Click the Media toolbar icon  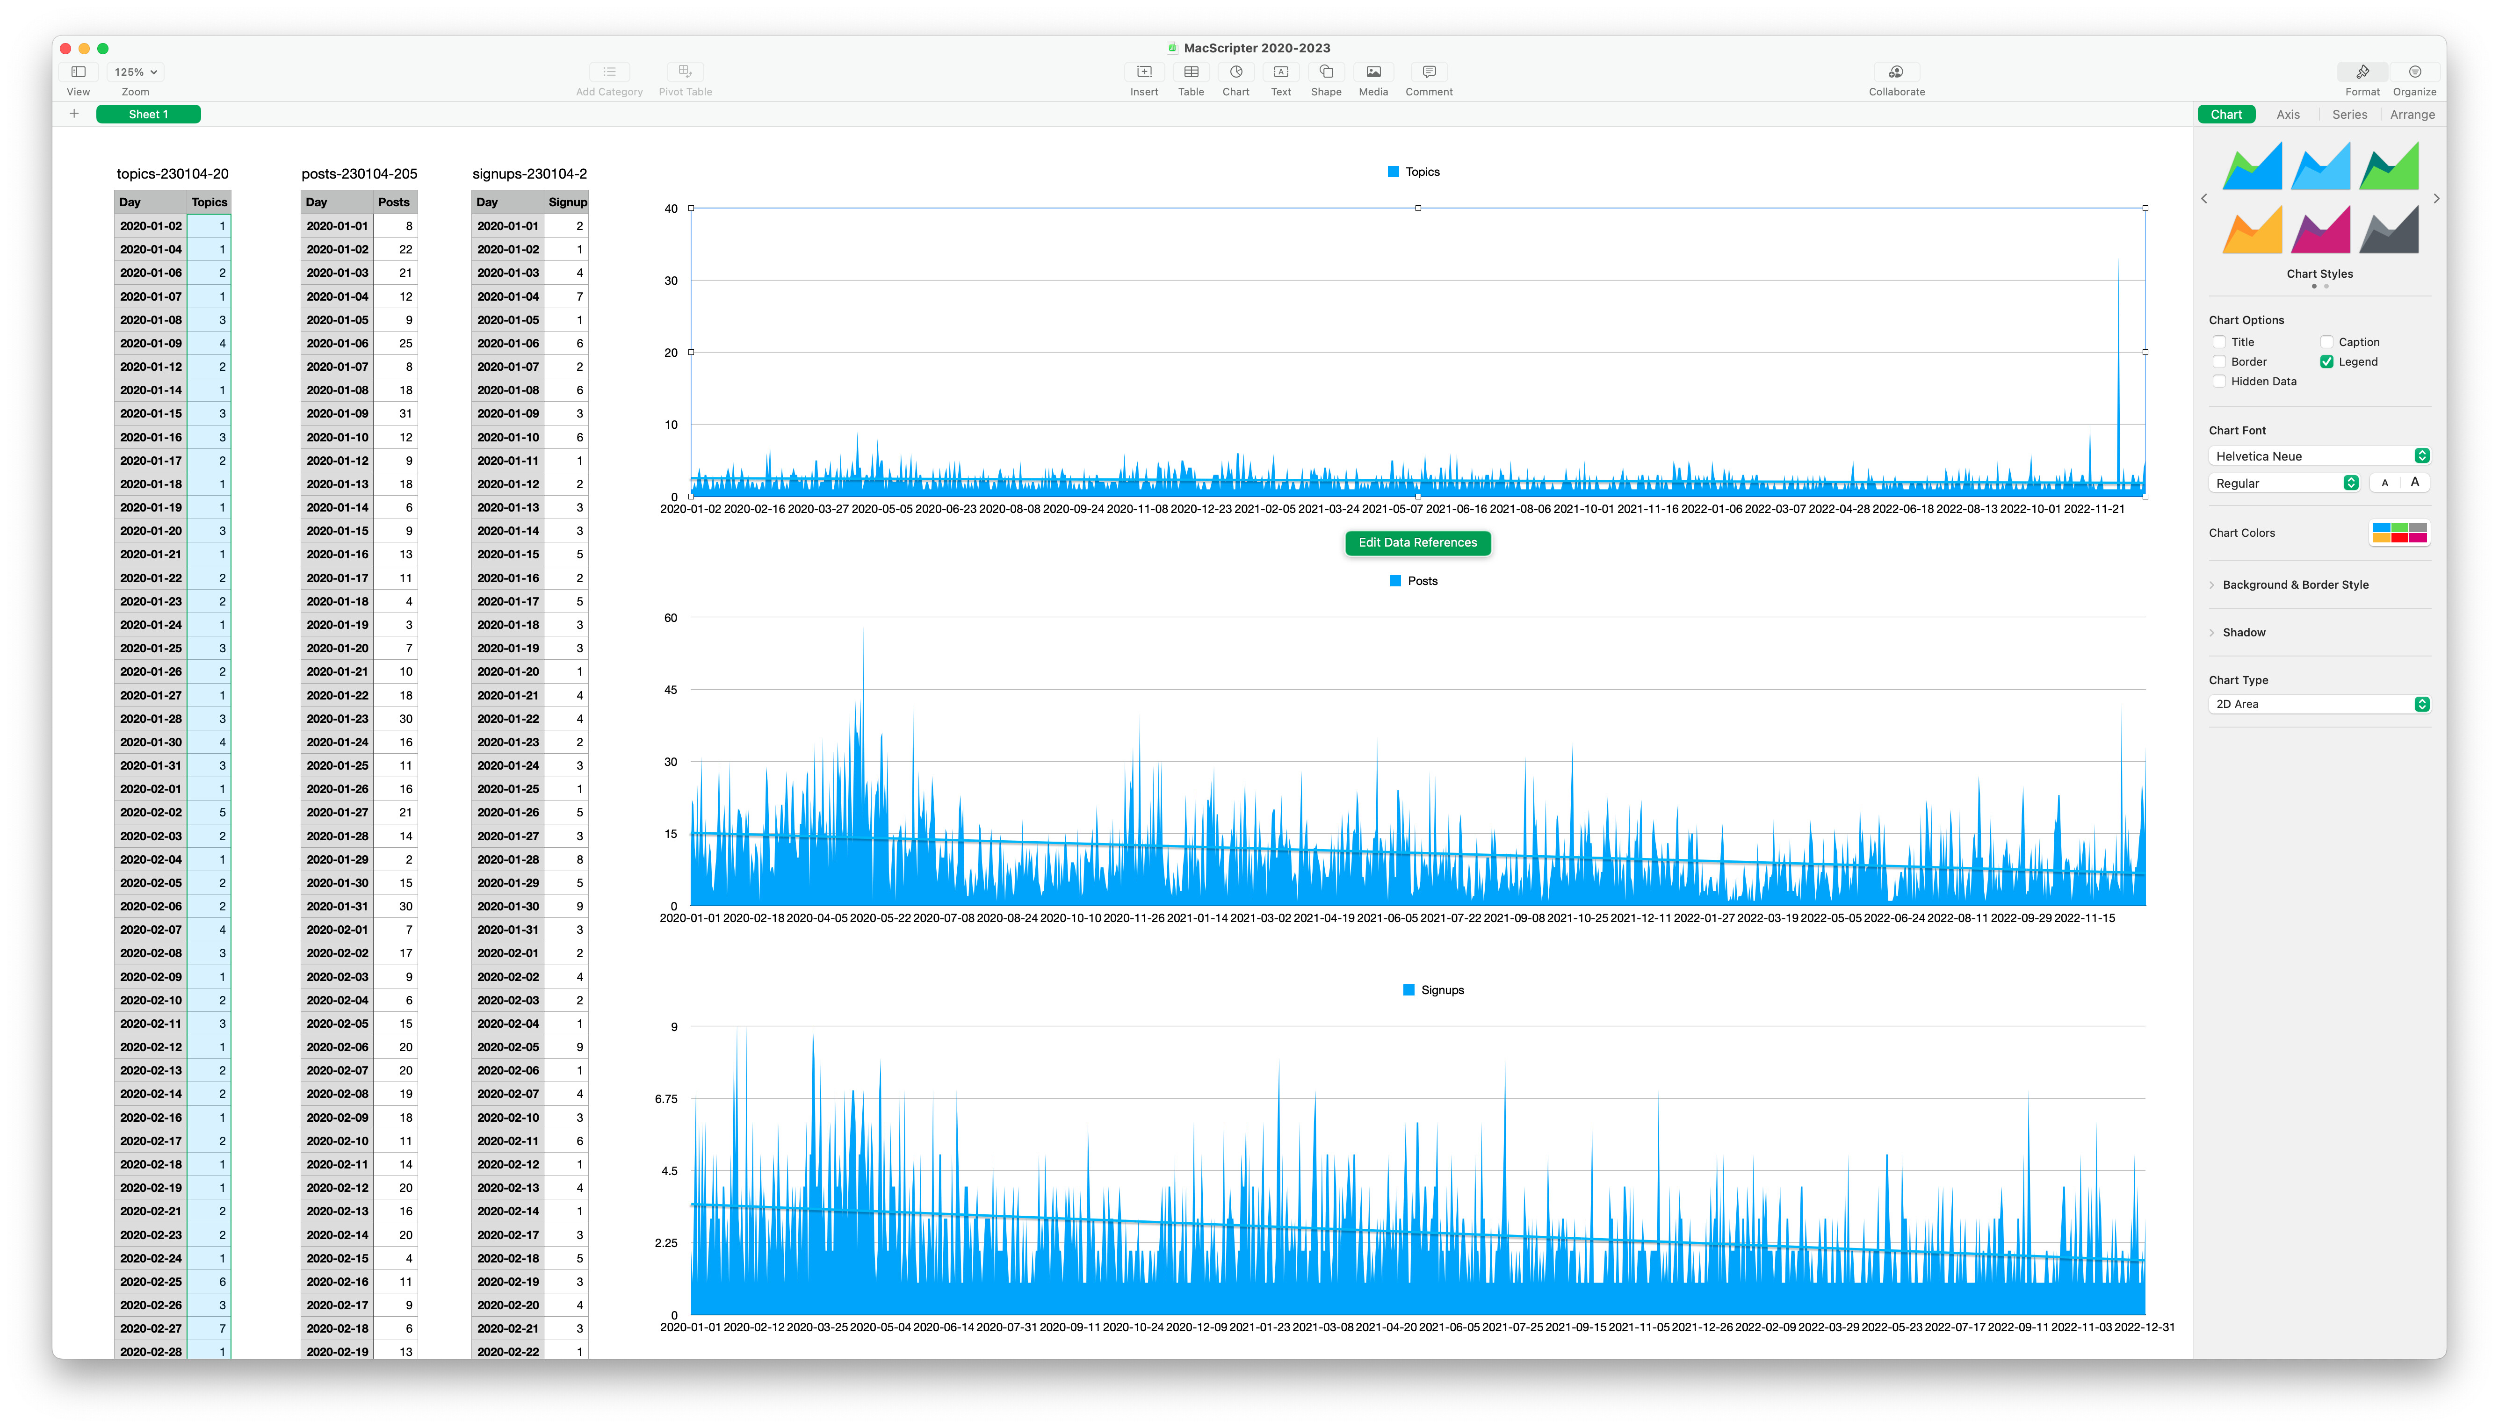[1373, 72]
